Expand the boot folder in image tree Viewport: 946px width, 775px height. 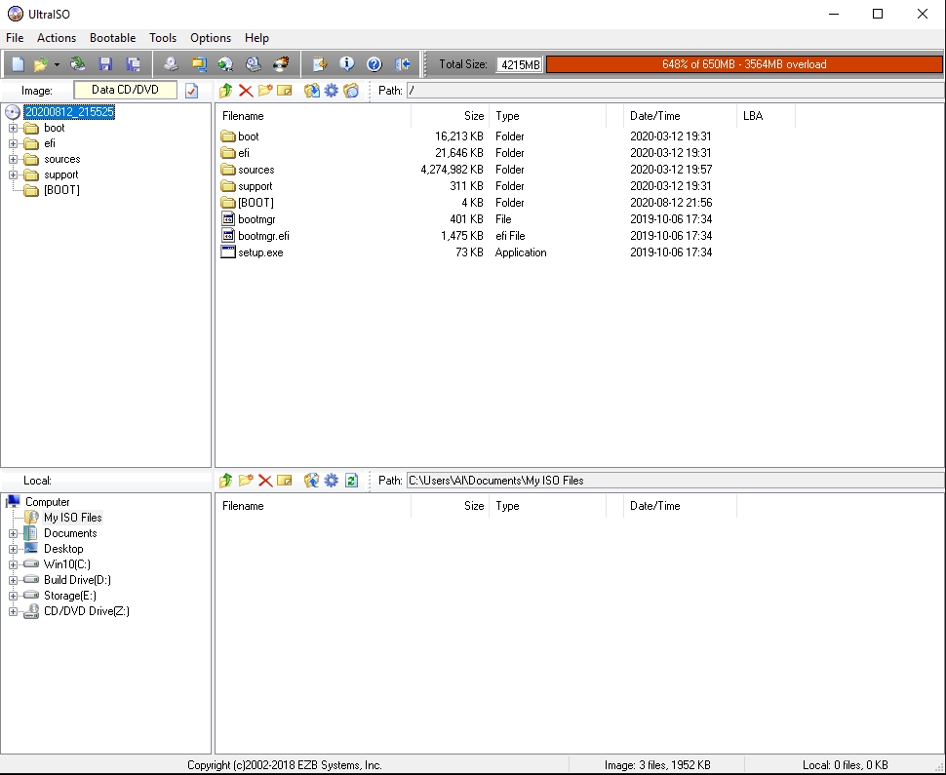pyautogui.click(x=13, y=128)
